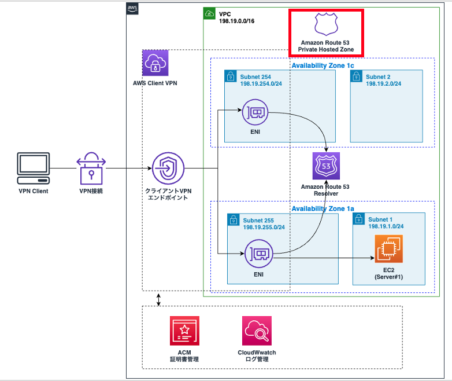Click the '198.19.0.0/16' VPC CIDR text
Screen dimensions: 452x381
236,21
